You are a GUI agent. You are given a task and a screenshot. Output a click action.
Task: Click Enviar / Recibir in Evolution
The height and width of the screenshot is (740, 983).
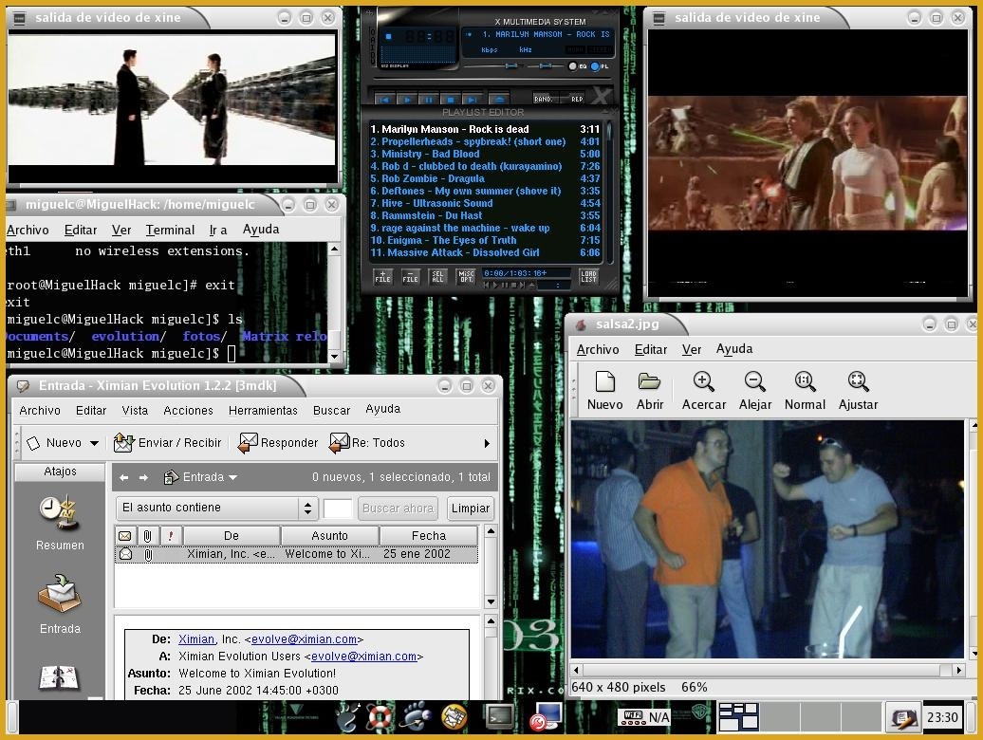[167, 443]
